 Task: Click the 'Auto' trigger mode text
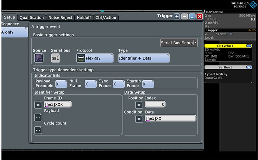252,30
